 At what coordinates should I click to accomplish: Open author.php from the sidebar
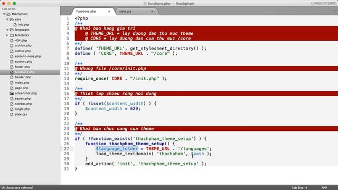tap(23, 51)
